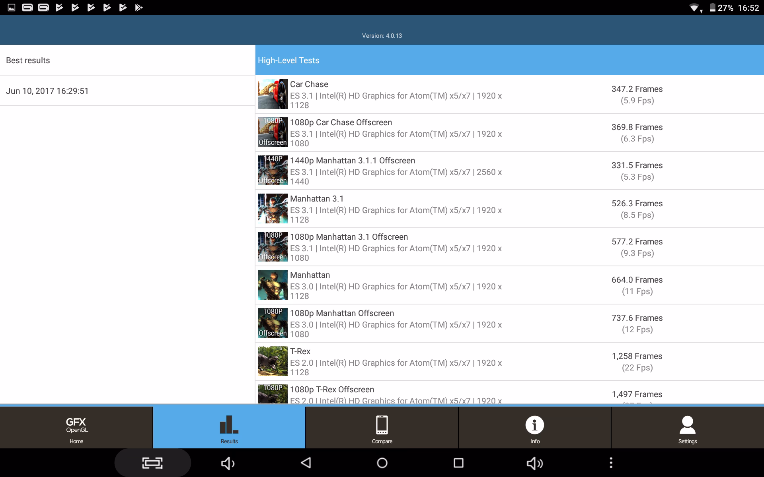Tap the battery icon showing 27%
Screen dimensions: 764x477
(712, 8)
